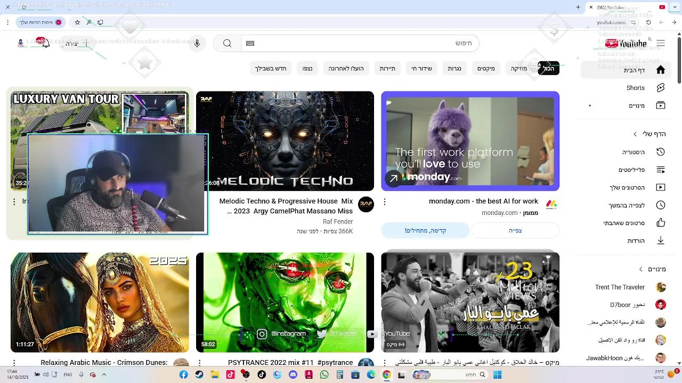Open options menu for PSYTRANCE 2022 mix
682x383 pixels.
199,363
